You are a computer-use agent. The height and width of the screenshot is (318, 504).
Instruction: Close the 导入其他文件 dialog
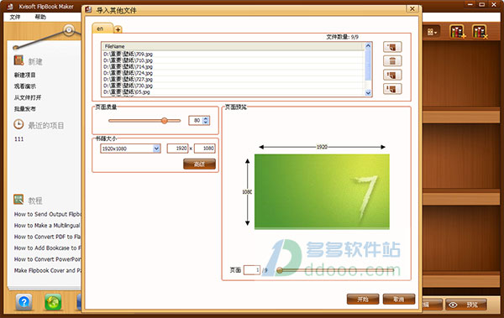[x=412, y=9]
